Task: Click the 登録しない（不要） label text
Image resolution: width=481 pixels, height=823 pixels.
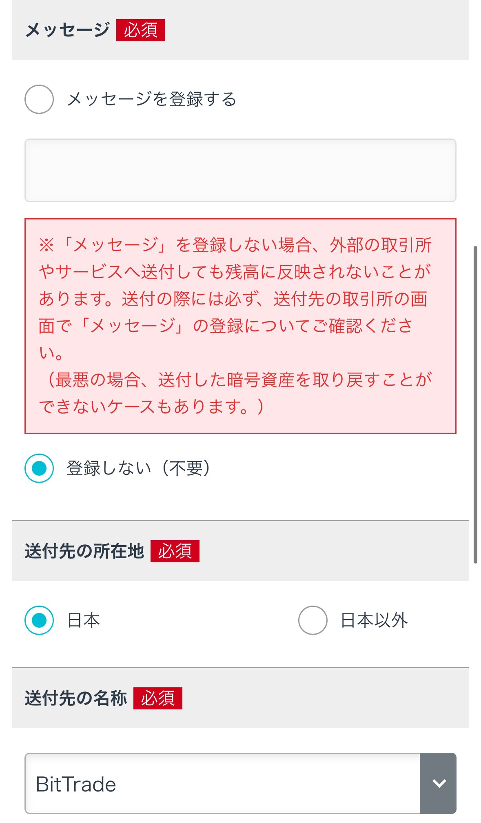Action: click(x=139, y=468)
